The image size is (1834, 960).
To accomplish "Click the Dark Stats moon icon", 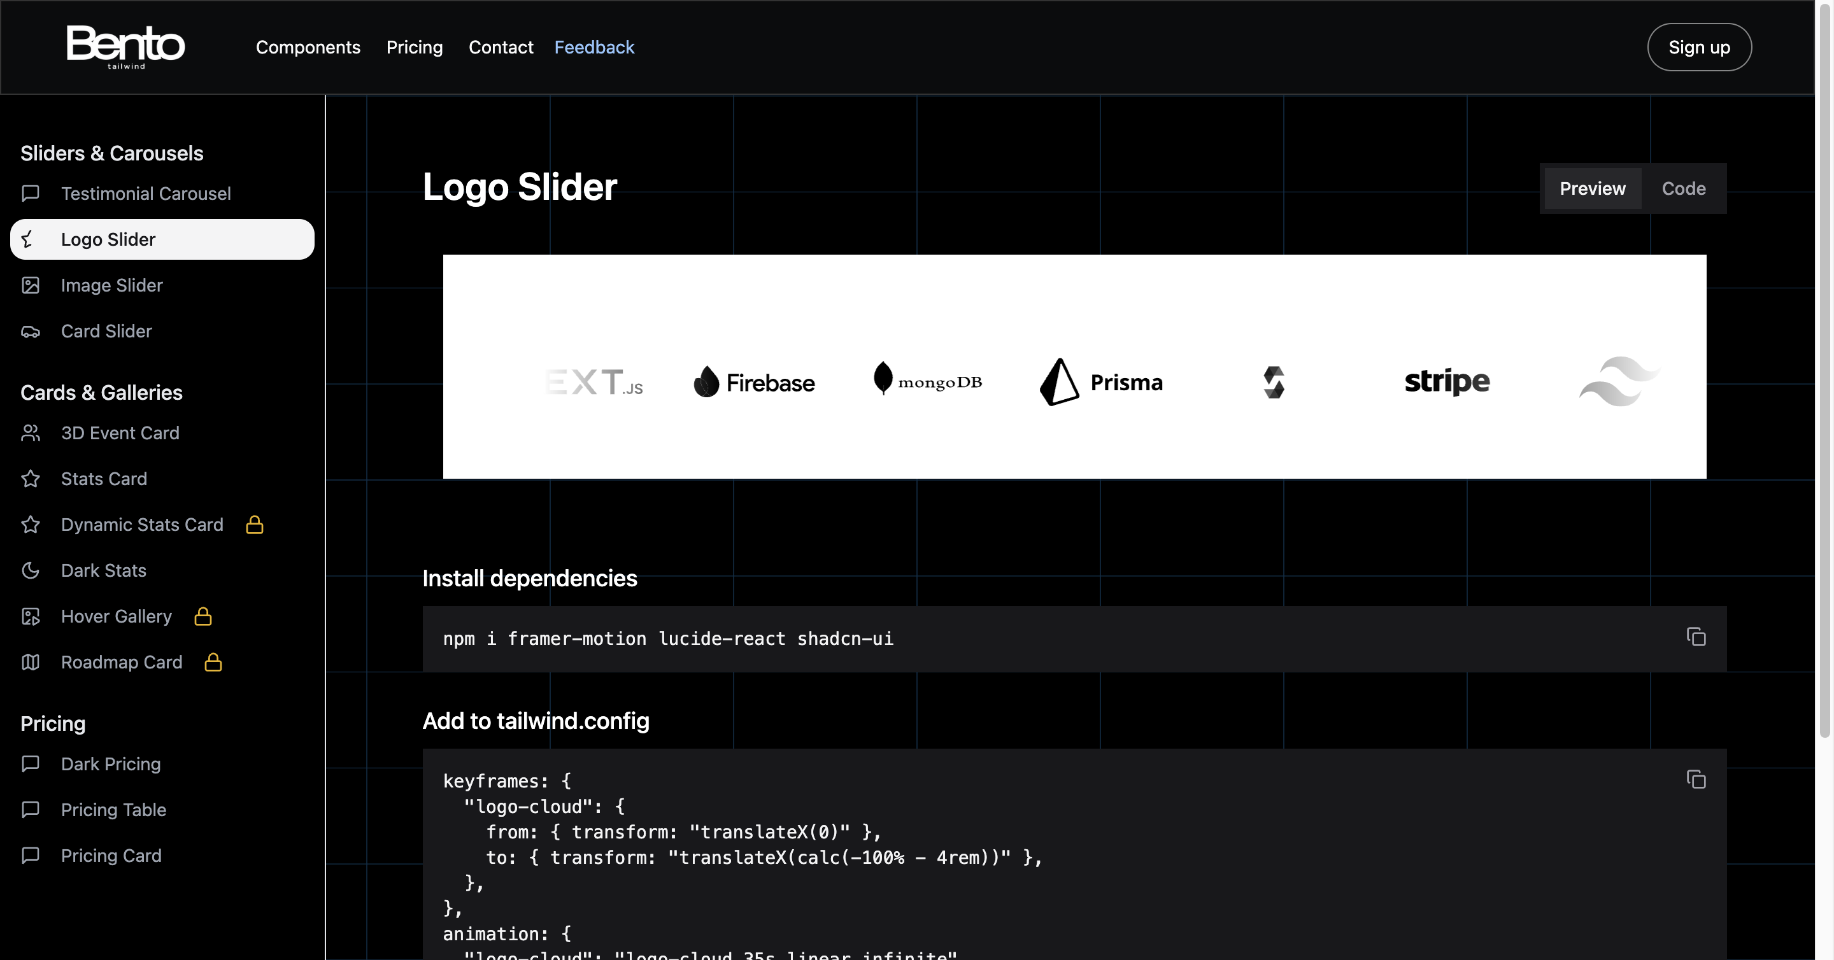I will point(31,571).
